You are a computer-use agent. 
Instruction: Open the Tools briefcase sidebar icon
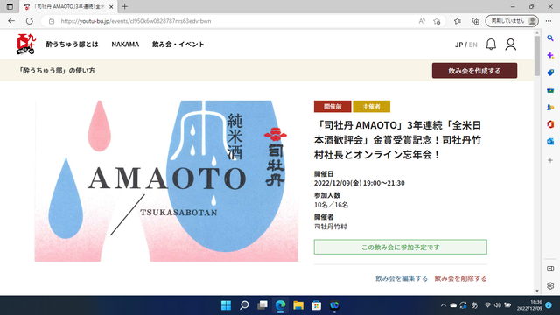tap(550, 90)
